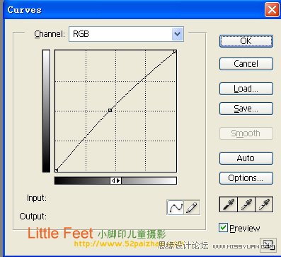Open the Options... dialog

(246, 178)
